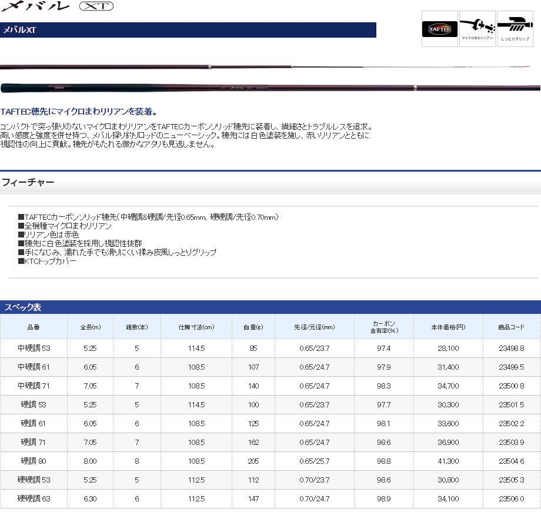The height and width of the screenshot is (529, 541).
Task: Click the フィーチャー section heading
Action: click(28, 182)
